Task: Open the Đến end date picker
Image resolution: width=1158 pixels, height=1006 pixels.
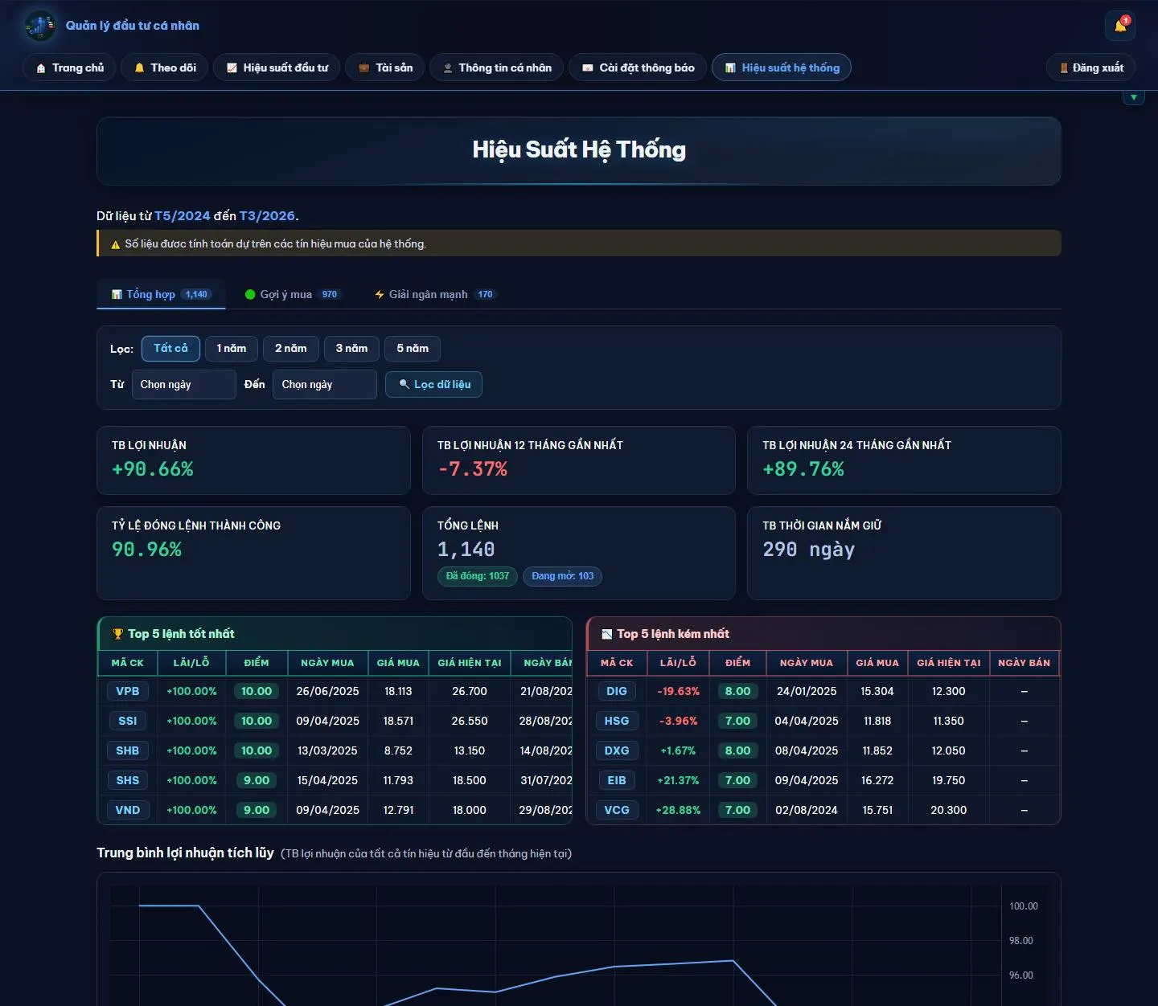Action: click(x=325, y=384)
